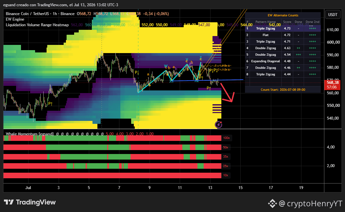Click the 50x leverage row label
Viewport: 345px width, 212px height.
coord(226,147)
